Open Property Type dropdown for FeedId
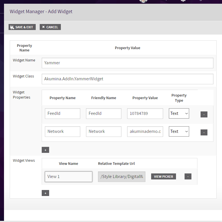 (x=179, y=113)
